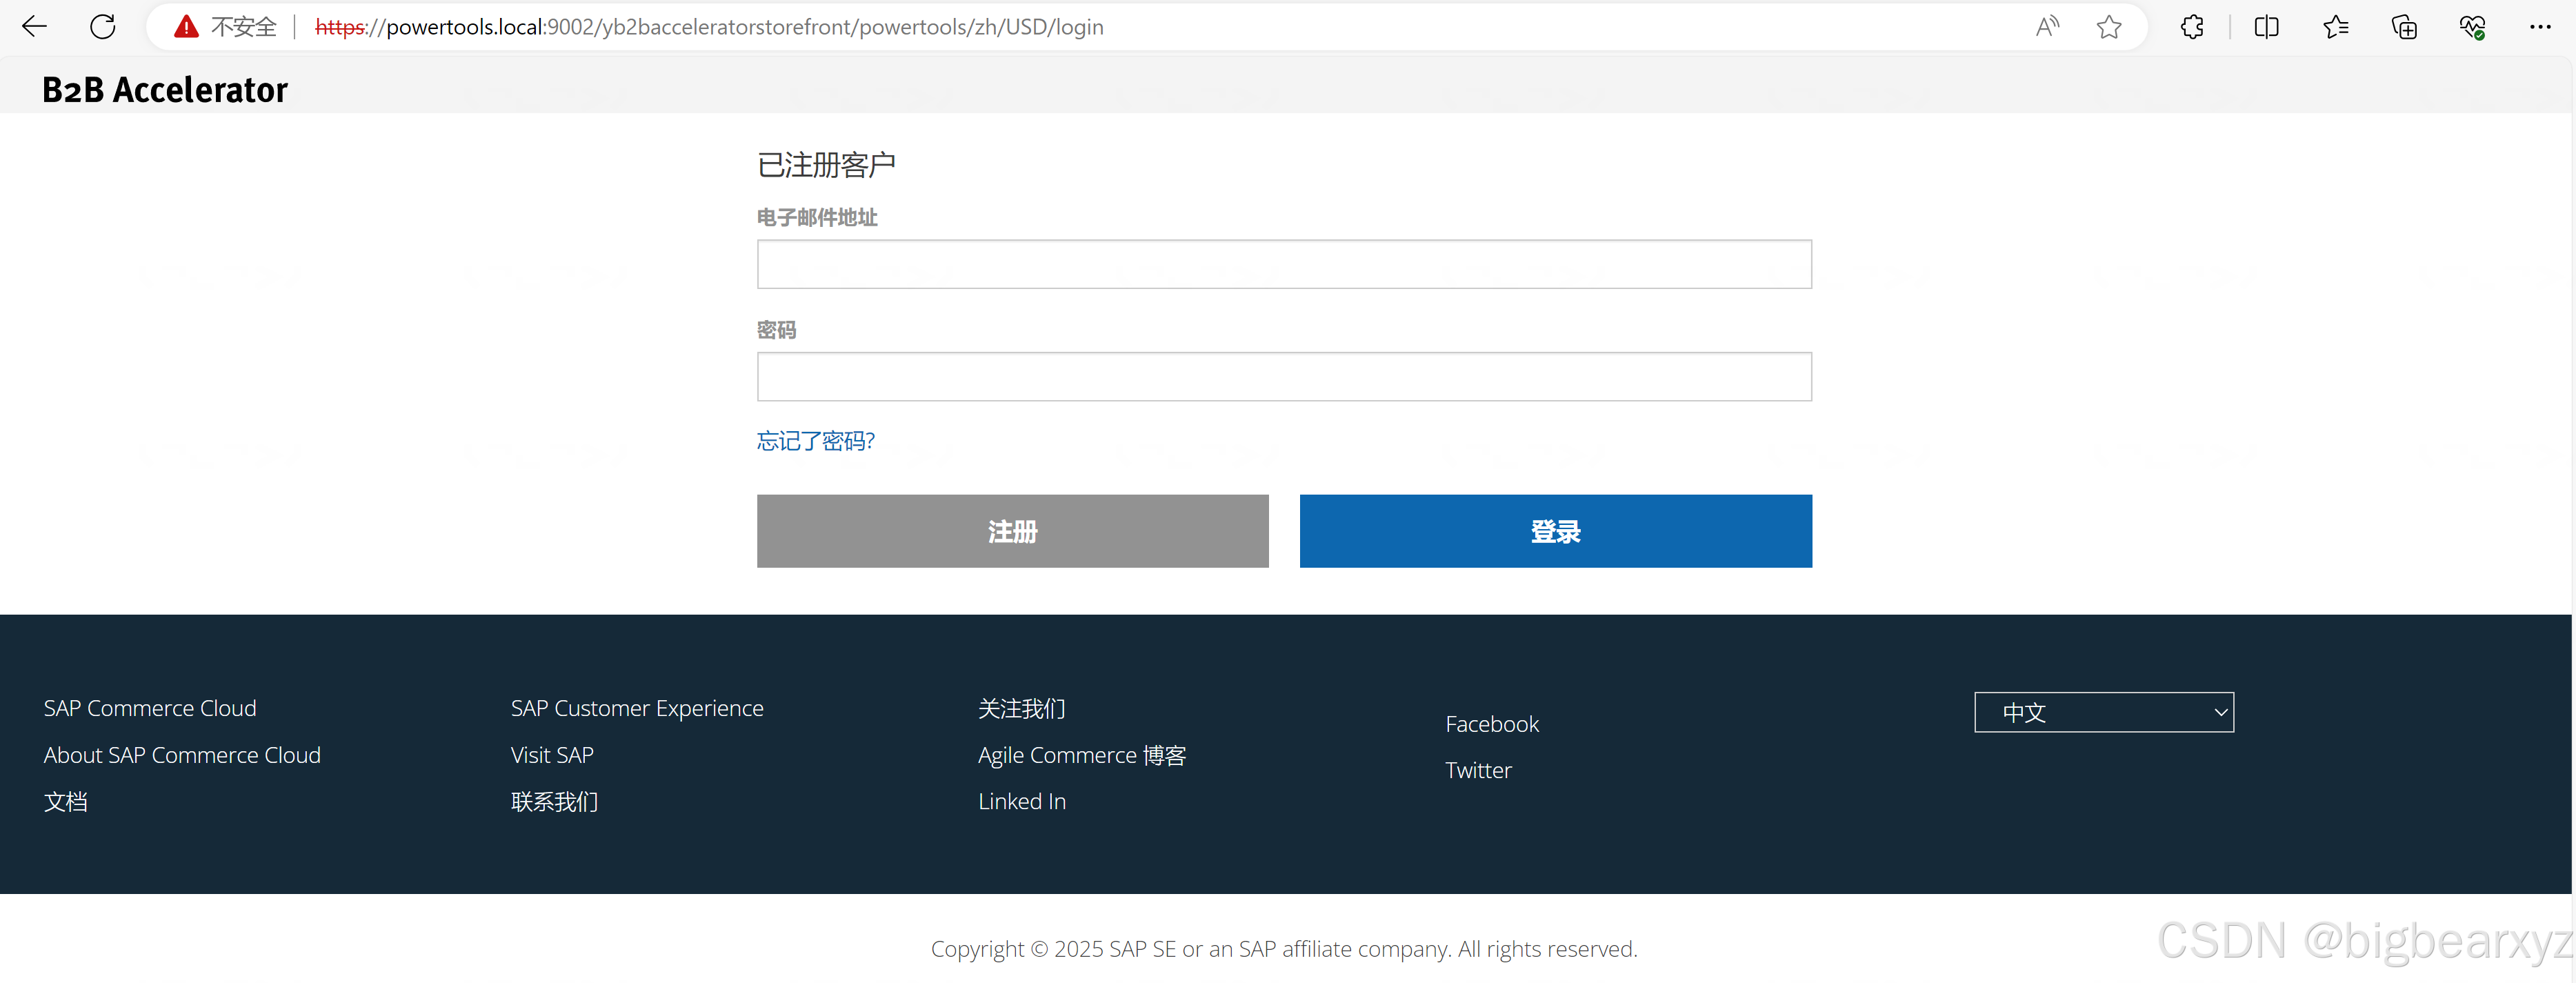Open the Twitter footer link

click(x=1478, y=770)
